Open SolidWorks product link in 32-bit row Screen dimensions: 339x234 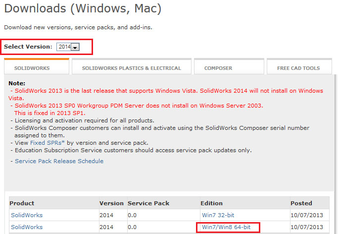[x=27, y=215]
